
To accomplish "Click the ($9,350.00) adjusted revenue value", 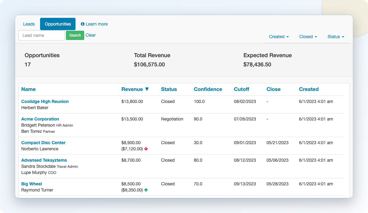I will tap(132, 190).
